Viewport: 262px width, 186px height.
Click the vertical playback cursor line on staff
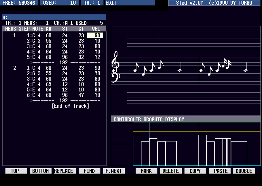[153, 71]
